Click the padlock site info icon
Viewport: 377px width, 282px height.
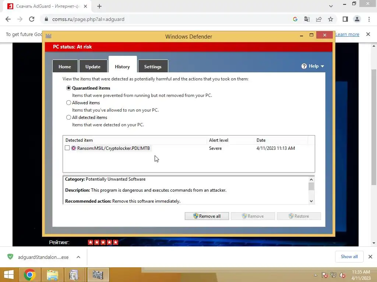point(46,19)
